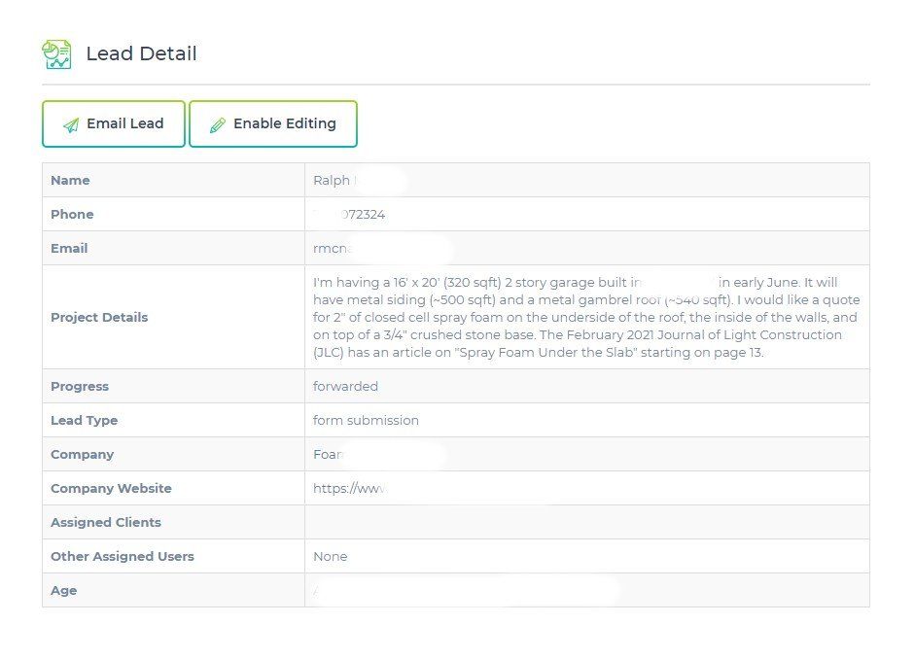
Task: Click the pencil icon on Enable Editing
Action: (x=218, y=125)
